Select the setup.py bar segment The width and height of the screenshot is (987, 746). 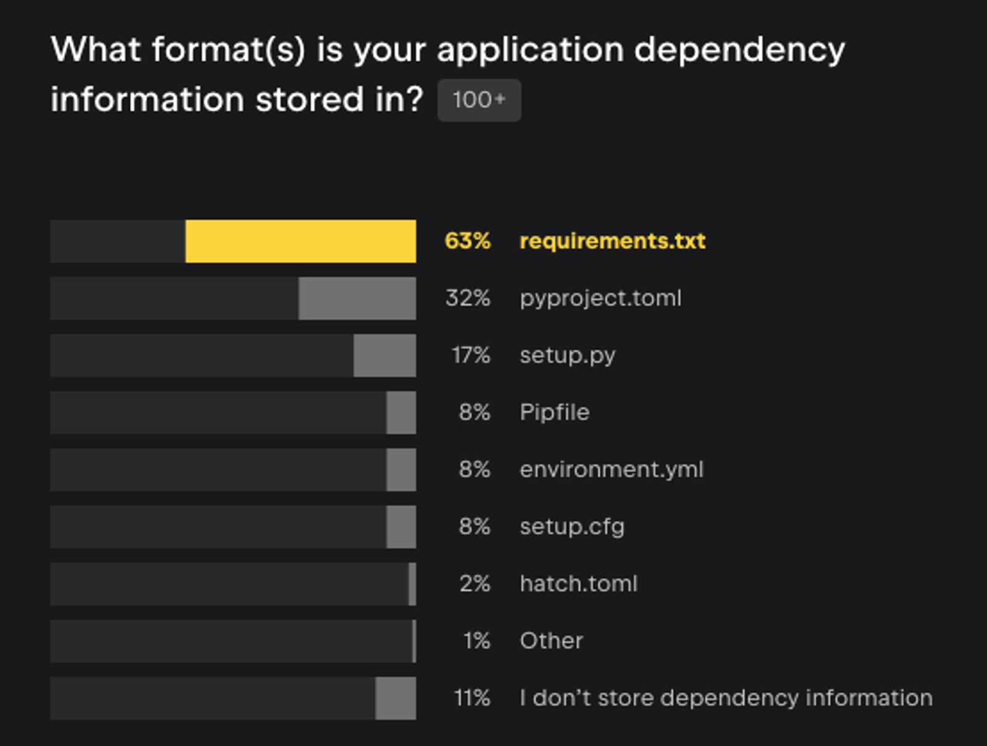click(384, 355)
